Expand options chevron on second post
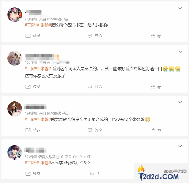The image size is (189, 183). pyautogui.click(x=180, y=52)
